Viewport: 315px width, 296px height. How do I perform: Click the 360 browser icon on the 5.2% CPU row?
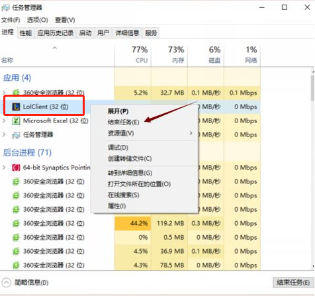pyautogui.click(x=16, y=93)
